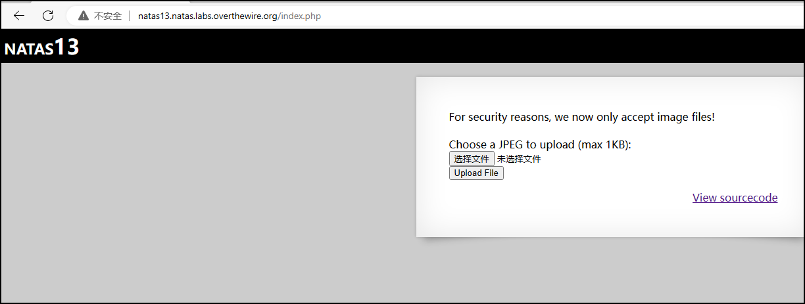Open site info via the 不安全 label
Screen dimensions: 805x304
[108, 16]
